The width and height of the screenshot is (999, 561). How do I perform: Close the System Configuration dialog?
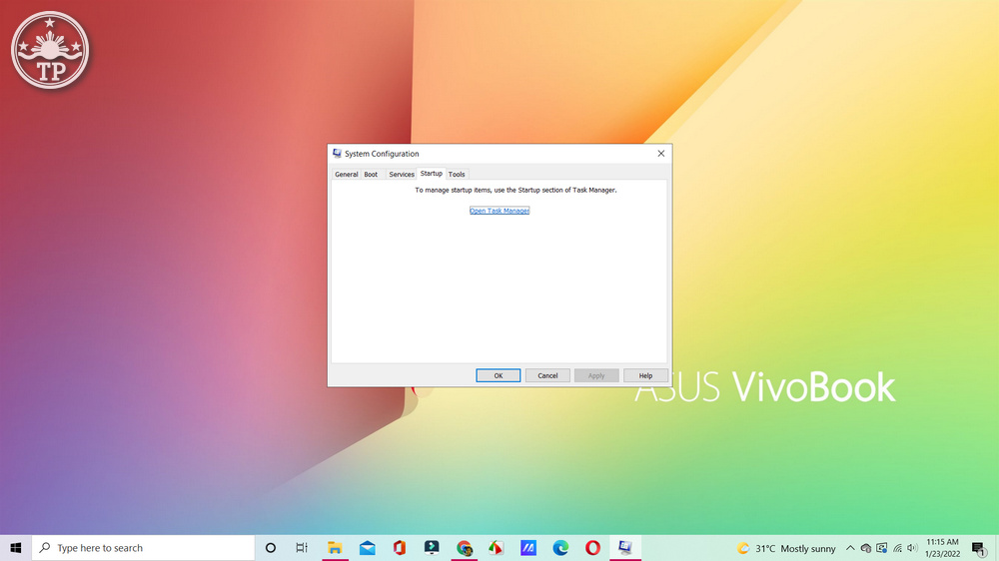(x=660, y=154)
